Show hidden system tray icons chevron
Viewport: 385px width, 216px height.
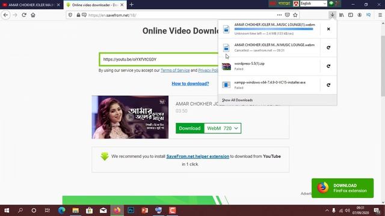[x=327, y=211]
